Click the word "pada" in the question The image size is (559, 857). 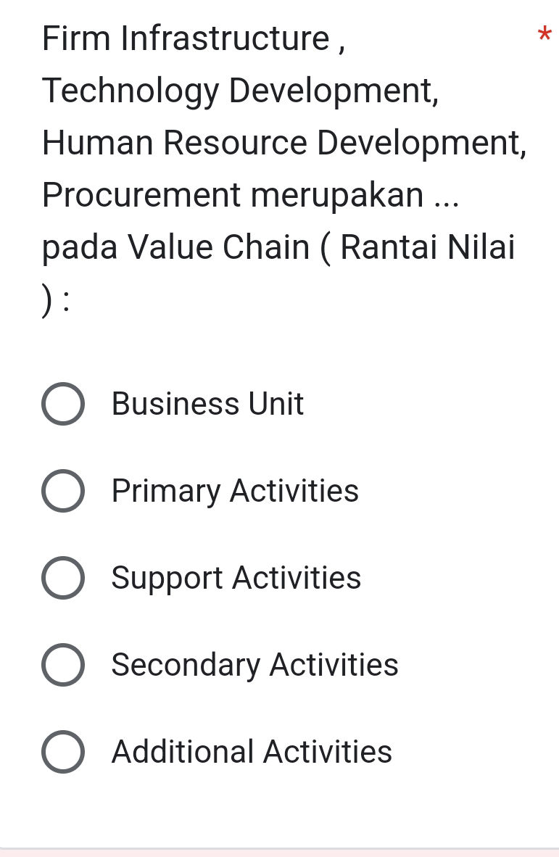tap(80, 248)
